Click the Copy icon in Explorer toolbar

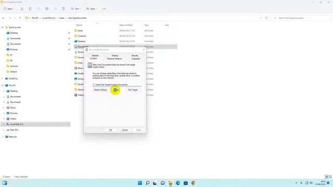pyautogui.click(x=30, y=9)
